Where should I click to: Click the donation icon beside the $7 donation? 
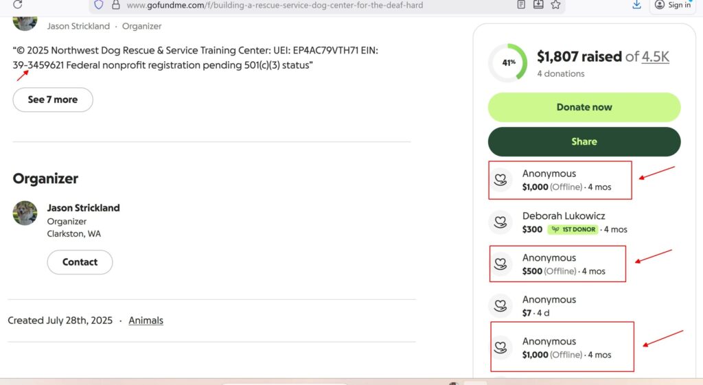point(500,306)
